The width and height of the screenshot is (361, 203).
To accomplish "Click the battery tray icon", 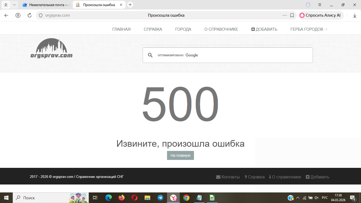I will (311, 198).
